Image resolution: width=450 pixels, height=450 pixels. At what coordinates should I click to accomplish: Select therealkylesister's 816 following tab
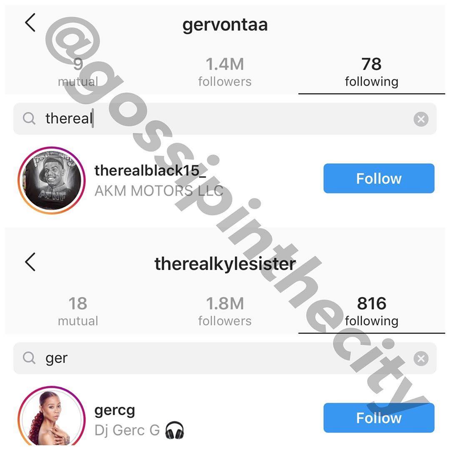pos(372,311)
